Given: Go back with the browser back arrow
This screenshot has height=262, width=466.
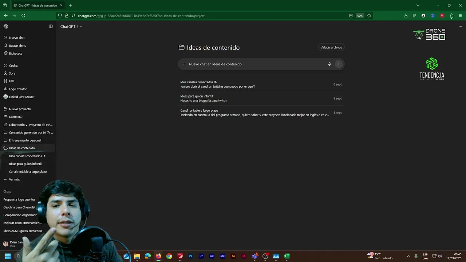Looking at the screenshot, I should tap(5, 16).
